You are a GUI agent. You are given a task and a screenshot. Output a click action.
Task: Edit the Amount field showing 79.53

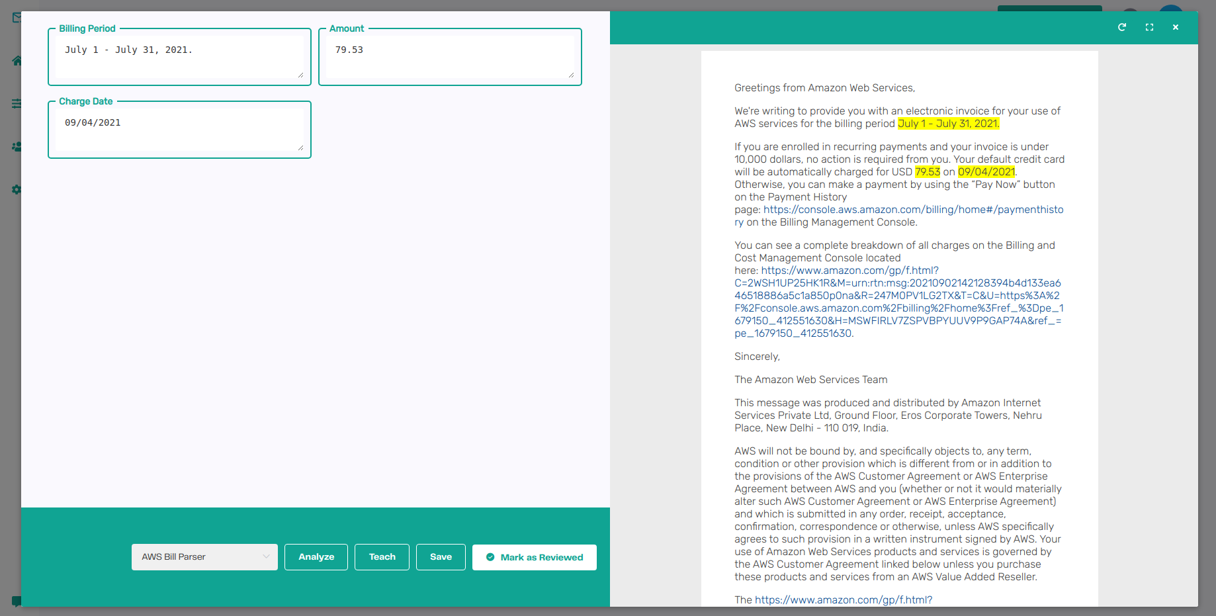tap(450, 58)
